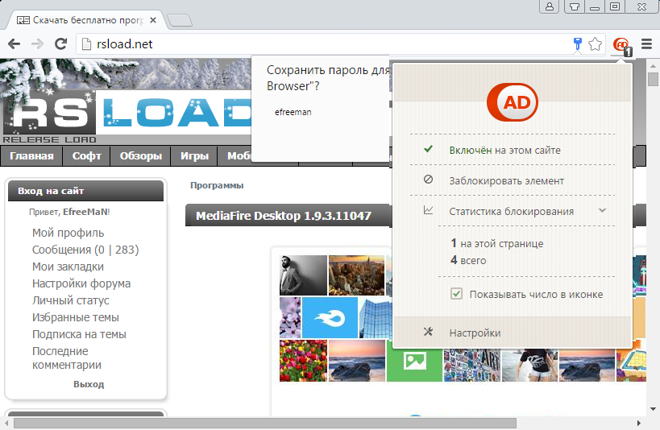Screen dimensions: 660x430
Task: Click the statistics chart icon
Action: [428, 210]
